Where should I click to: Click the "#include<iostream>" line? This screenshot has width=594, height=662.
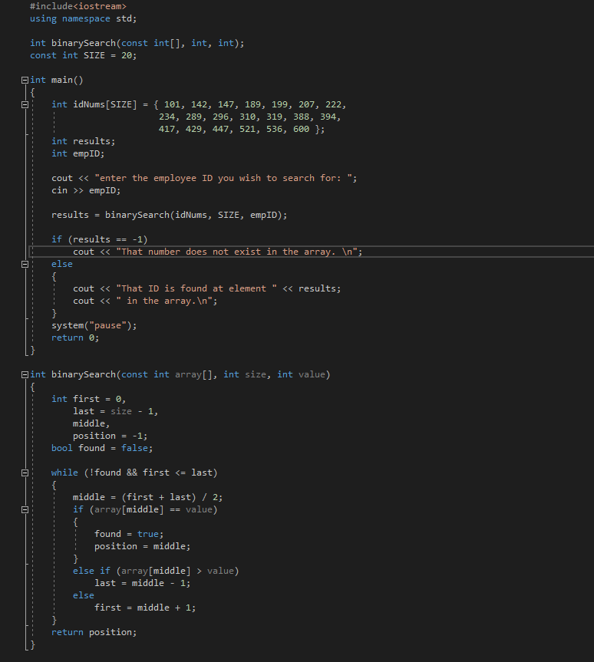pos(78,6)
